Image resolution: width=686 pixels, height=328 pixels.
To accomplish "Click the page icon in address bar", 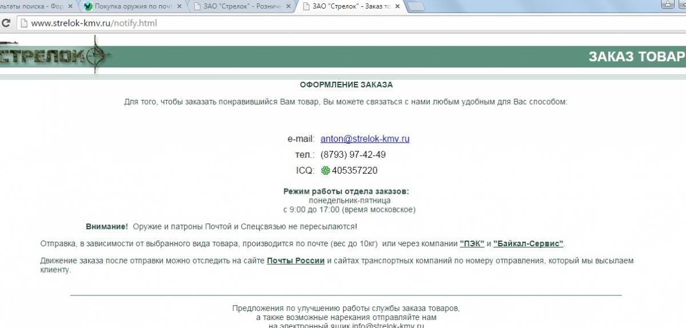I will click(x=23, y=23).
